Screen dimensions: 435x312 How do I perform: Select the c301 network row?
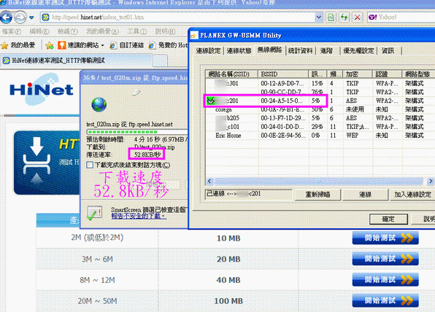tap(320, 83)
